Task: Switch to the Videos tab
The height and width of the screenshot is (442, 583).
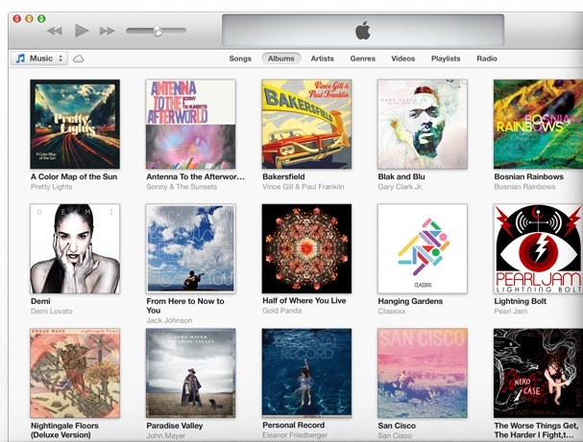Action: point(403,58)
